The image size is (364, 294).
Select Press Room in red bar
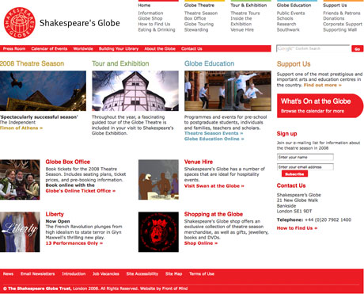coord(14,48)
